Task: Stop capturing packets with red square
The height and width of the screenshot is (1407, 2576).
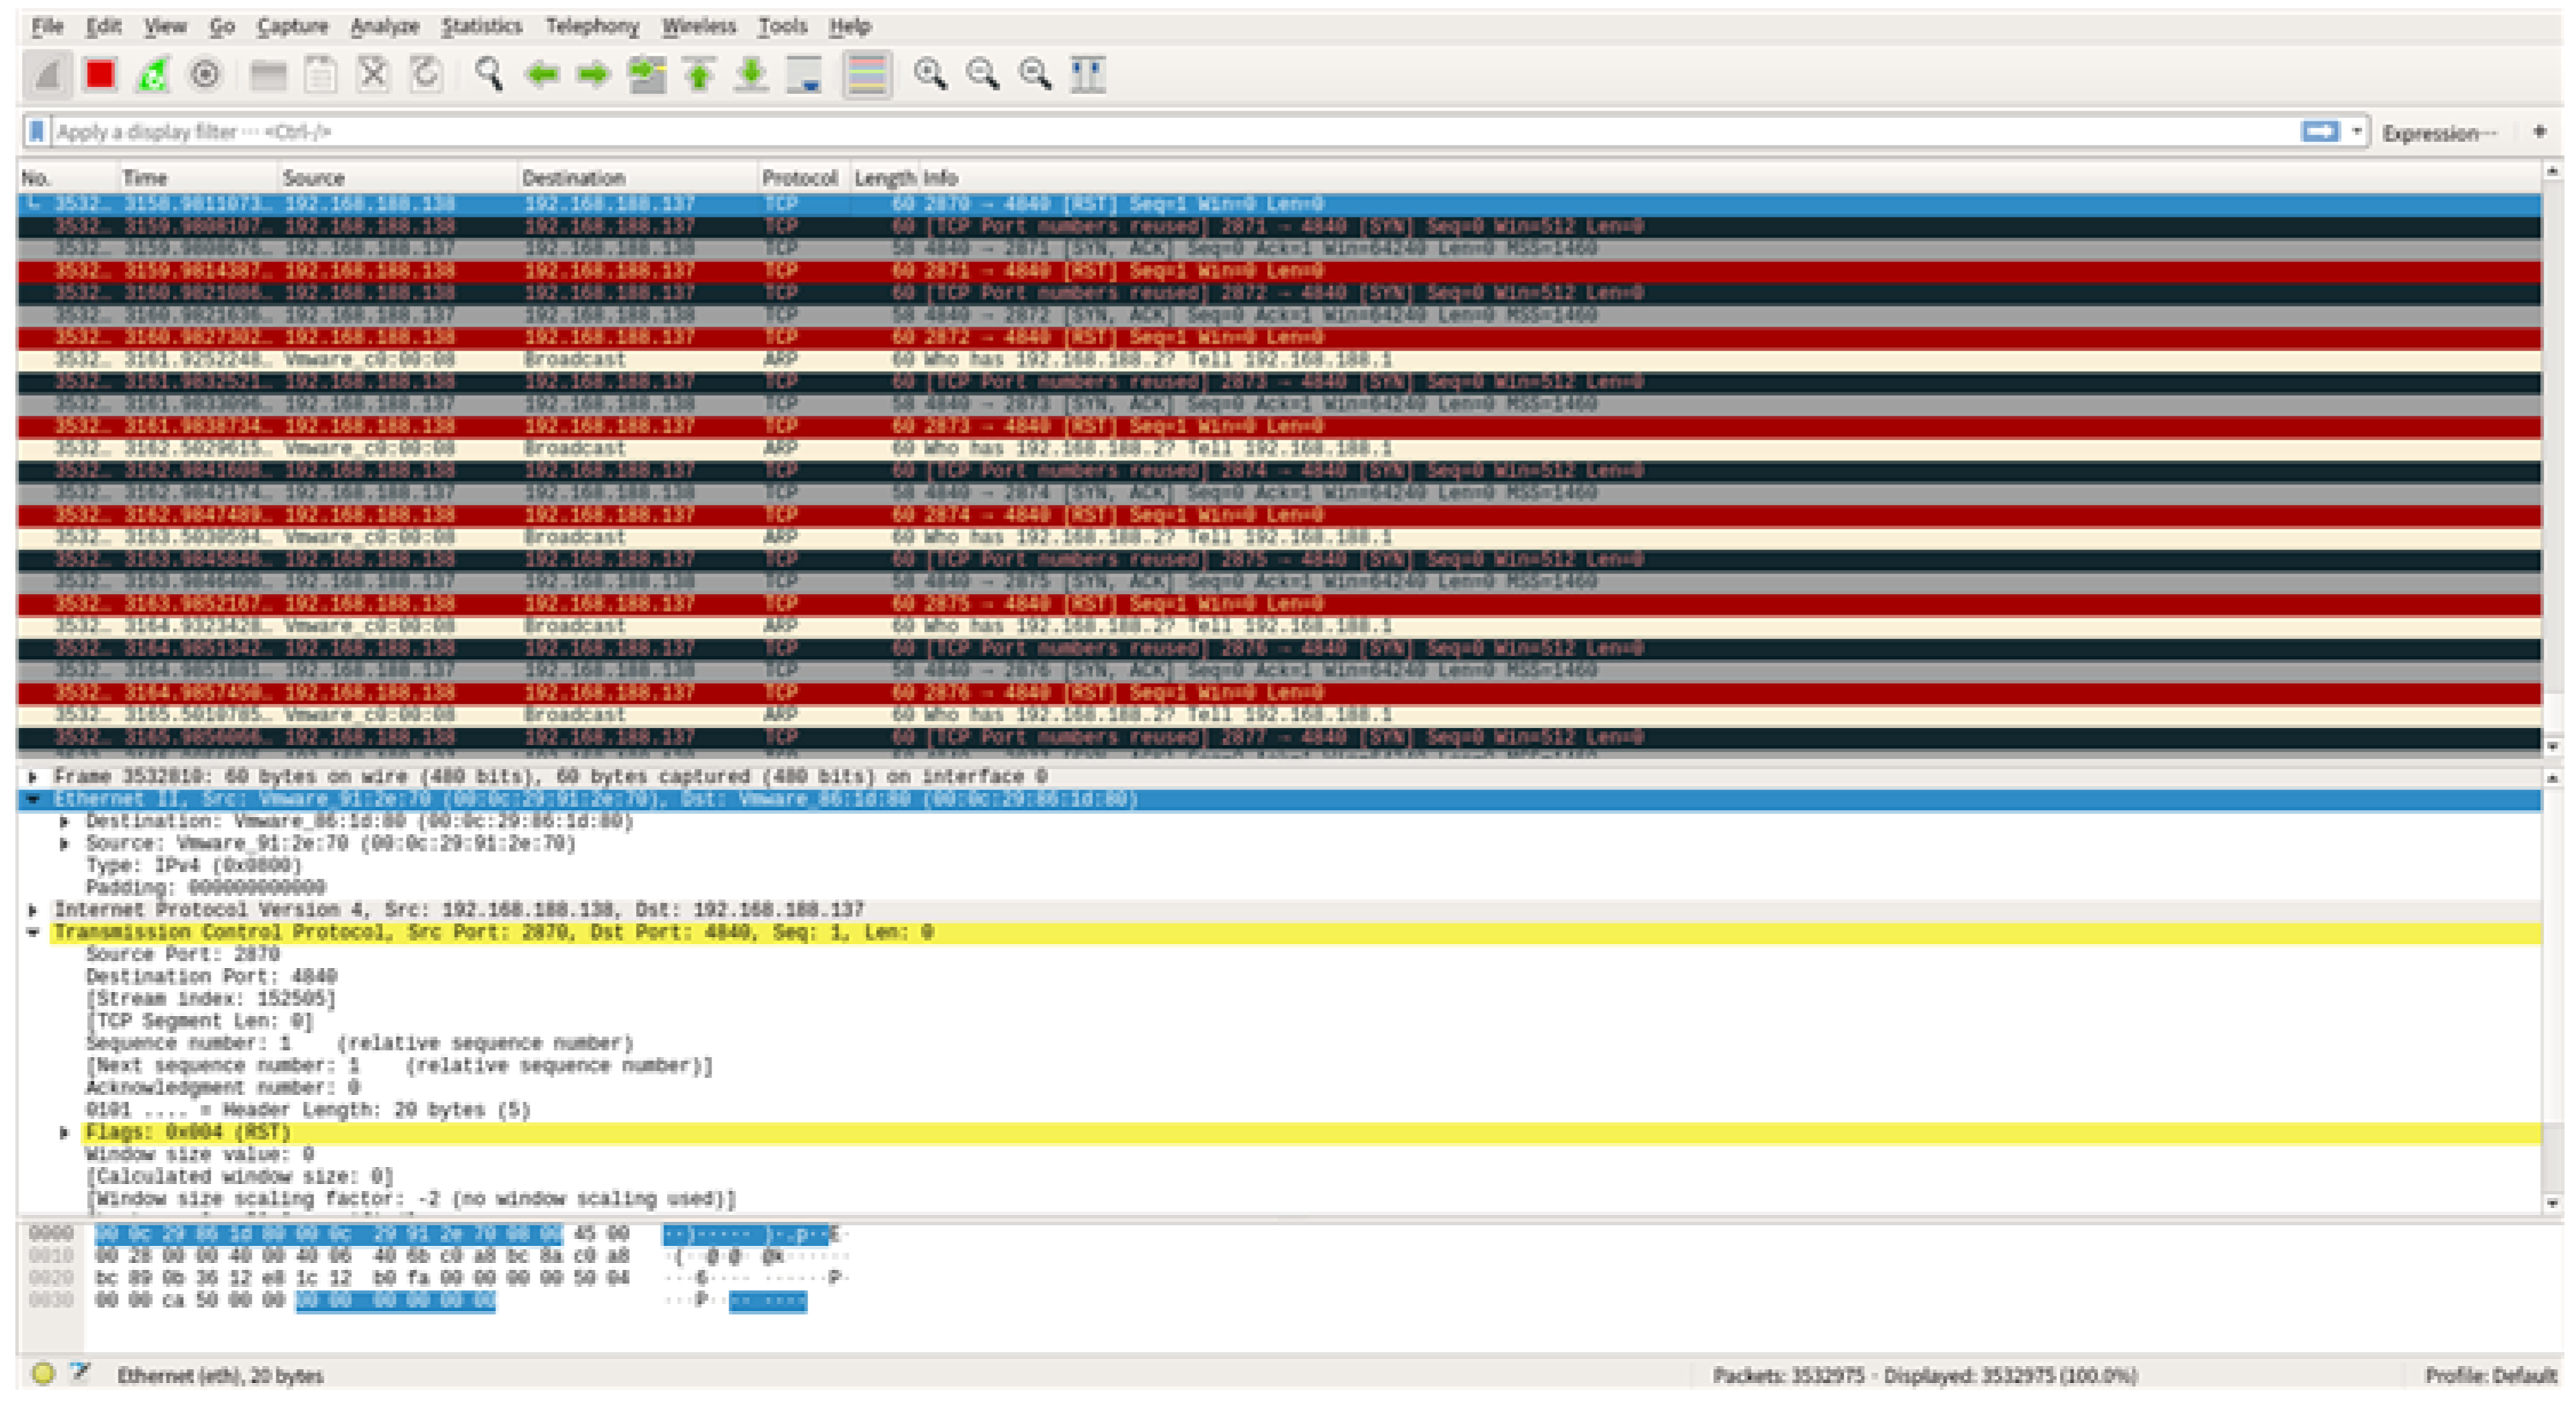Action: pyautogui.click(x=100, y=75)
